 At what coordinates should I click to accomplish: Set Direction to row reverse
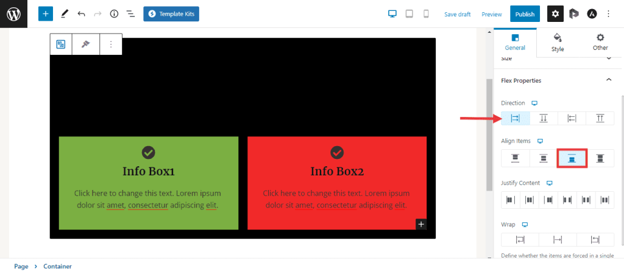pyautogui.click(x=572, y=118)
